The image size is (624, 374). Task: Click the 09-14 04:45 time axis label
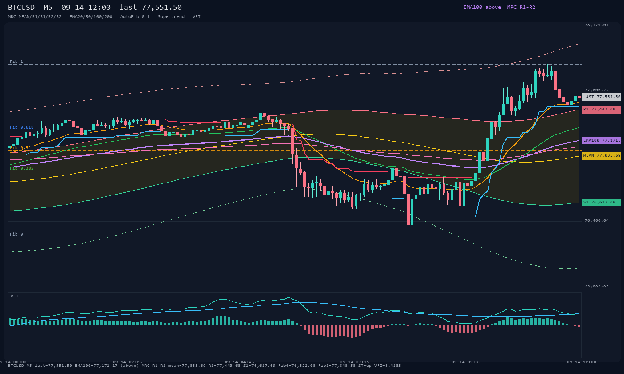239,362
